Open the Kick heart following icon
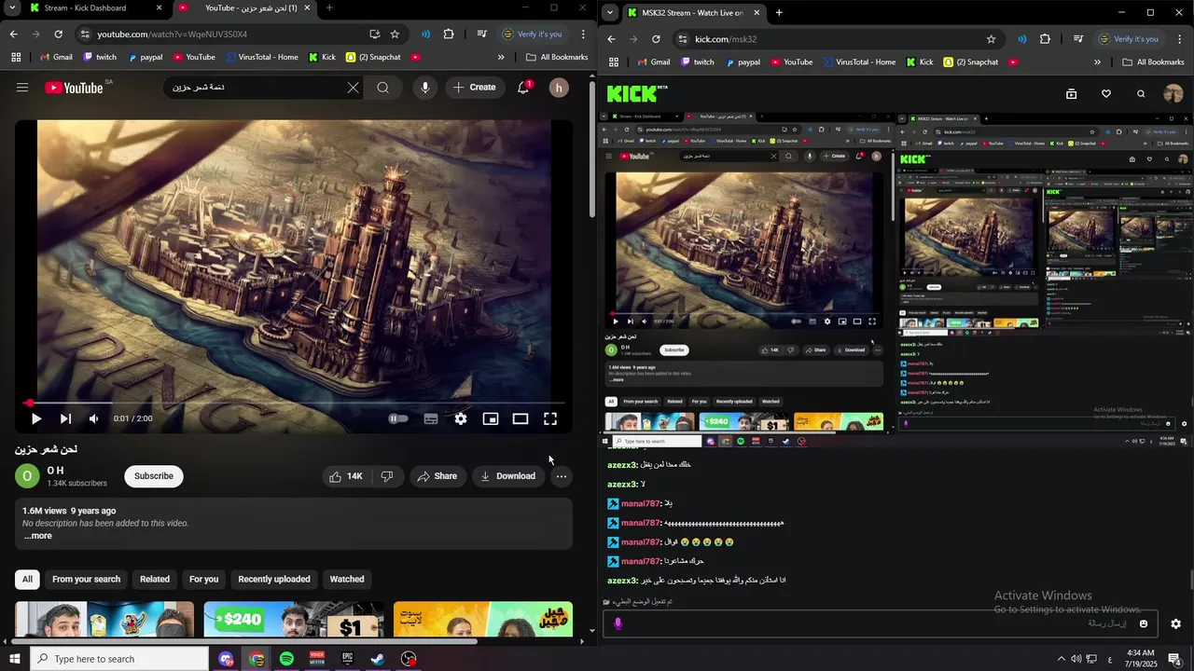Viewport: 1194px width, 671px height. tap(1106, 94)
